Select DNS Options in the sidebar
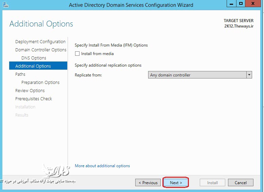The height and width of the screenshot is (192, 264). 34,58
